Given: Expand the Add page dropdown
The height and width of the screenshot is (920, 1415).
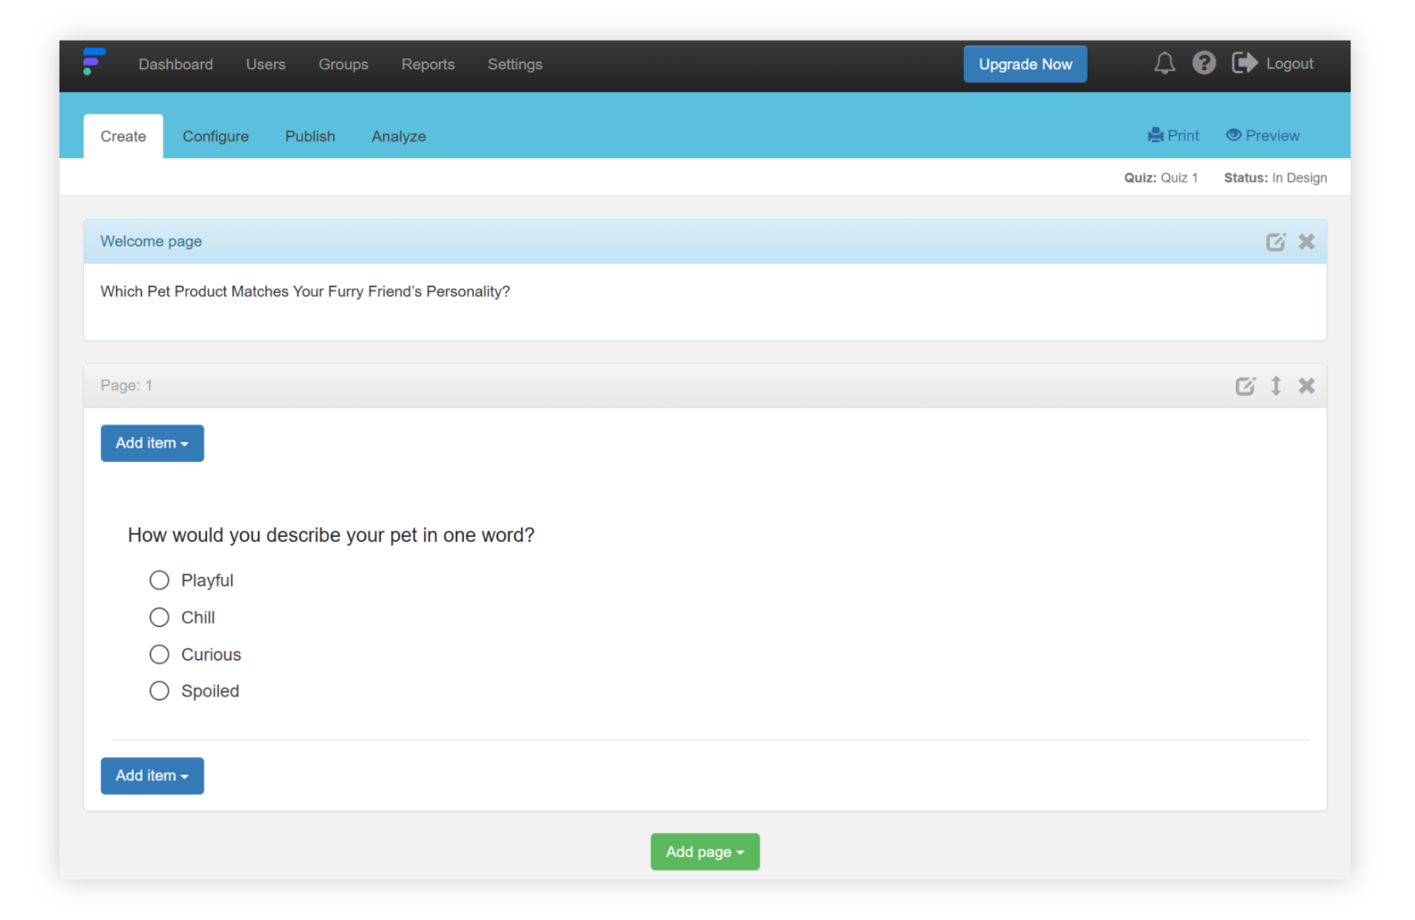Looking at the screenshot, I should coord(704,851).
